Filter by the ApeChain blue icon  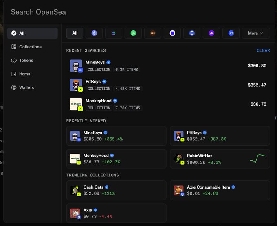point(231,33)
